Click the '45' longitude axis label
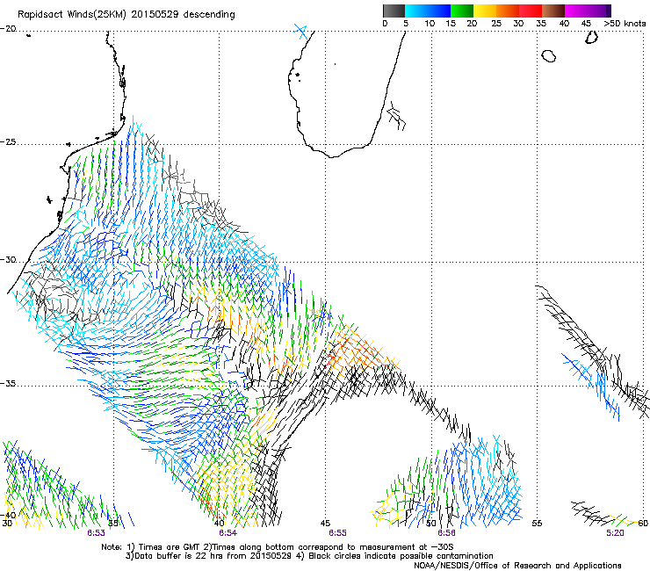650x571 pixels. tap(325, 524)
